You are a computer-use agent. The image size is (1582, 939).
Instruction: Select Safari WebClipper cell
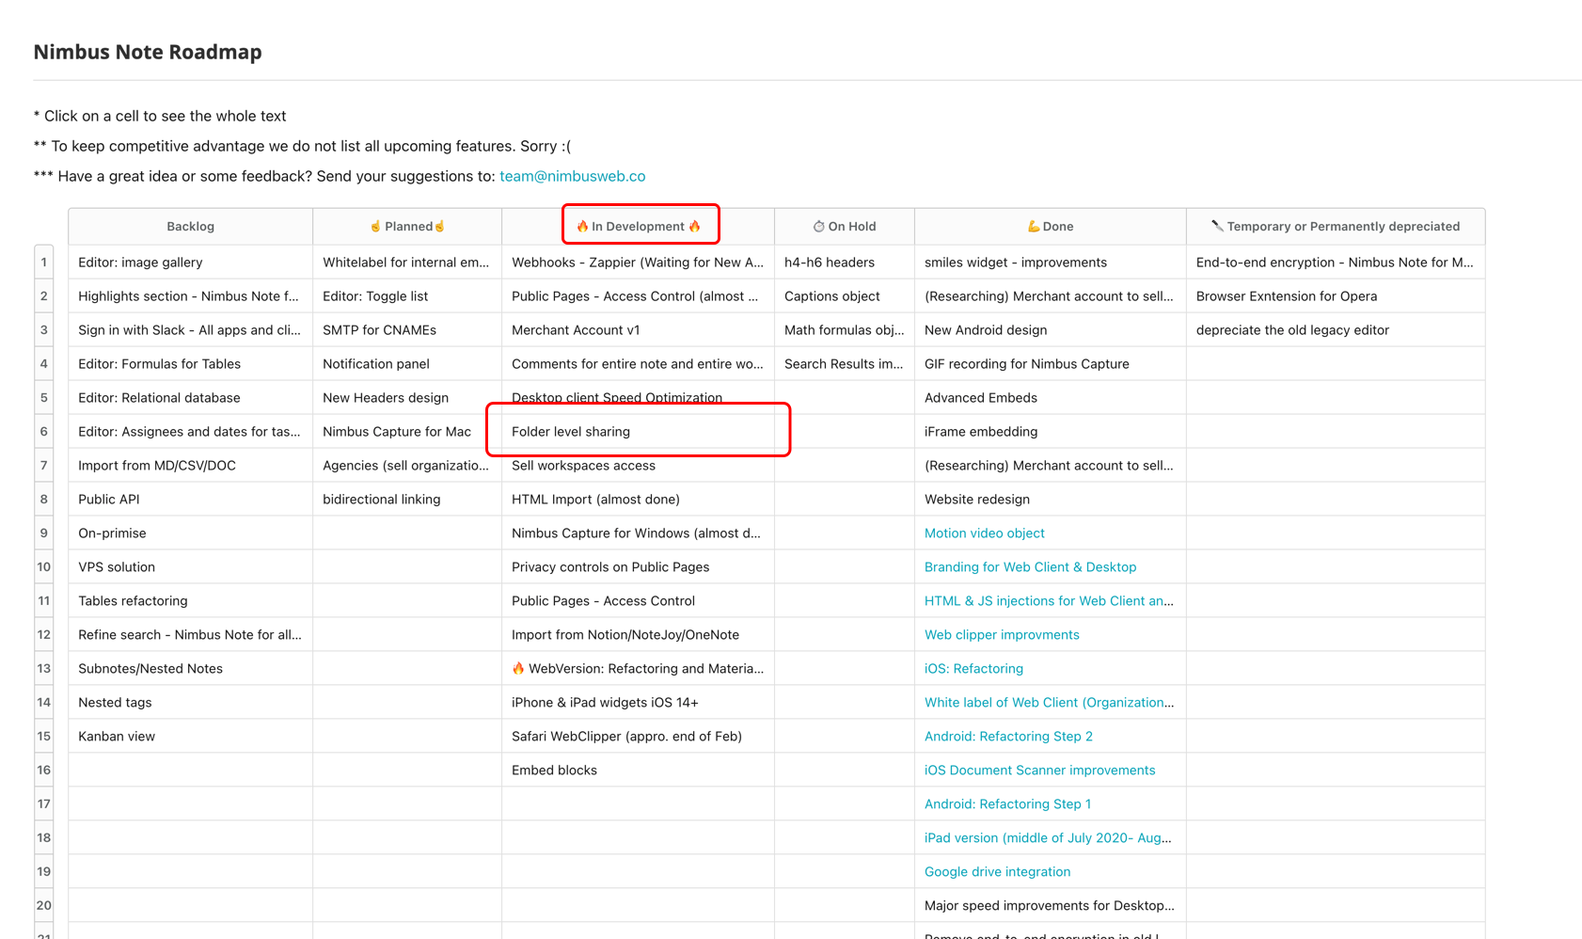tap(639, 737)
